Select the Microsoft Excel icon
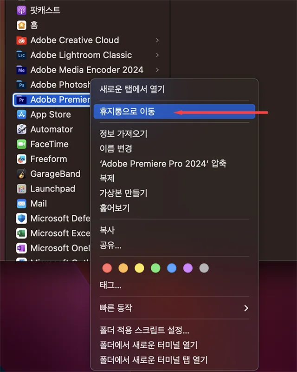The height and width of the screenshot is (372, 297). click(x=21, y=233)
